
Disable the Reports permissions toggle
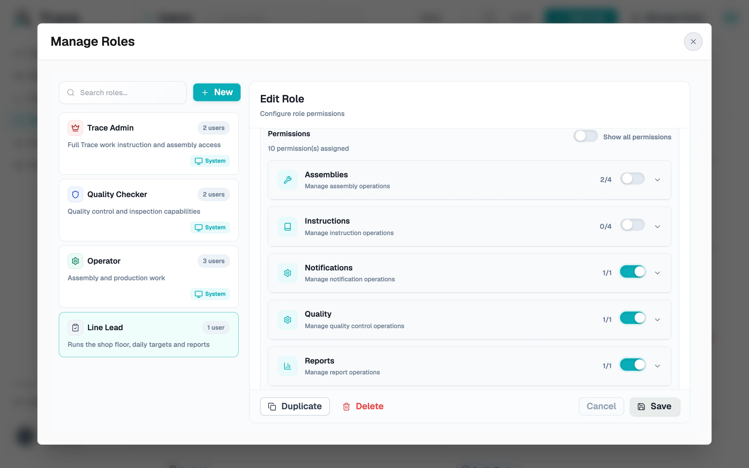(x=632, y=365)
